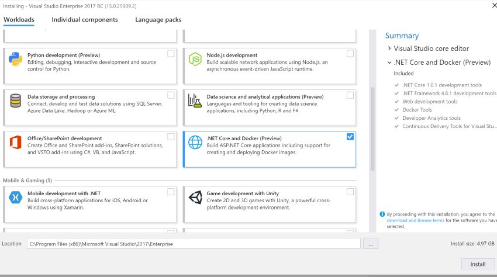This screenshot has width=497, height=277.
Task: Tick the Node.js development checkbox
Action: click(350, 53)
